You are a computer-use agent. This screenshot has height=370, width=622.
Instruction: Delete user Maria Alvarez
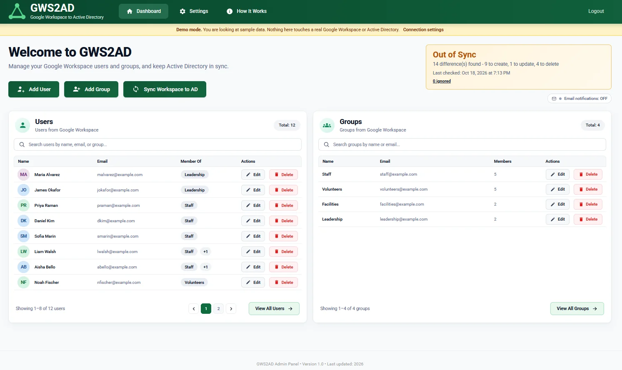point(283,175)
